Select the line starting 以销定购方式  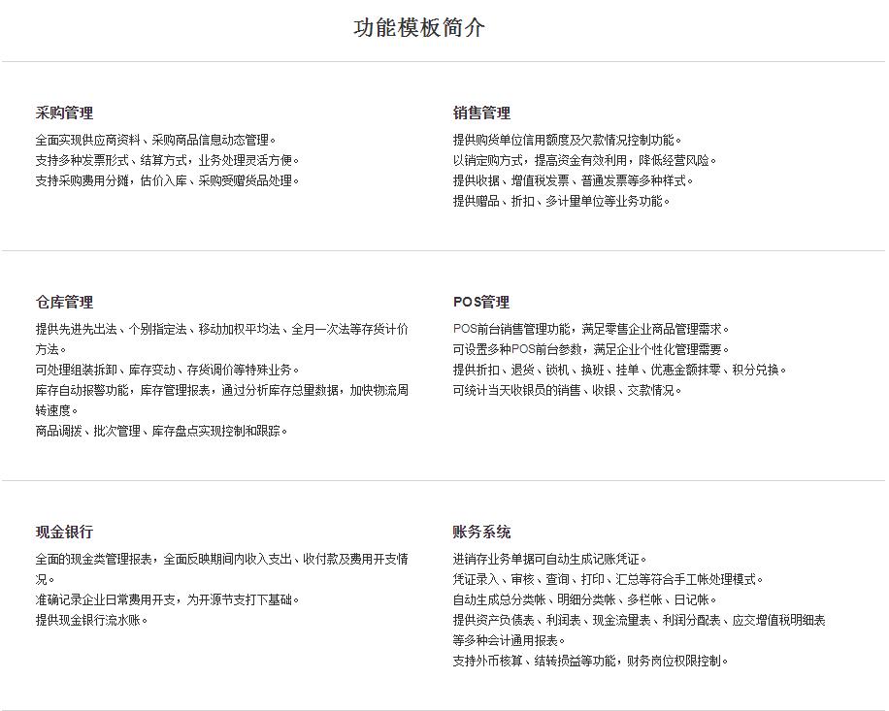point(585,160)
